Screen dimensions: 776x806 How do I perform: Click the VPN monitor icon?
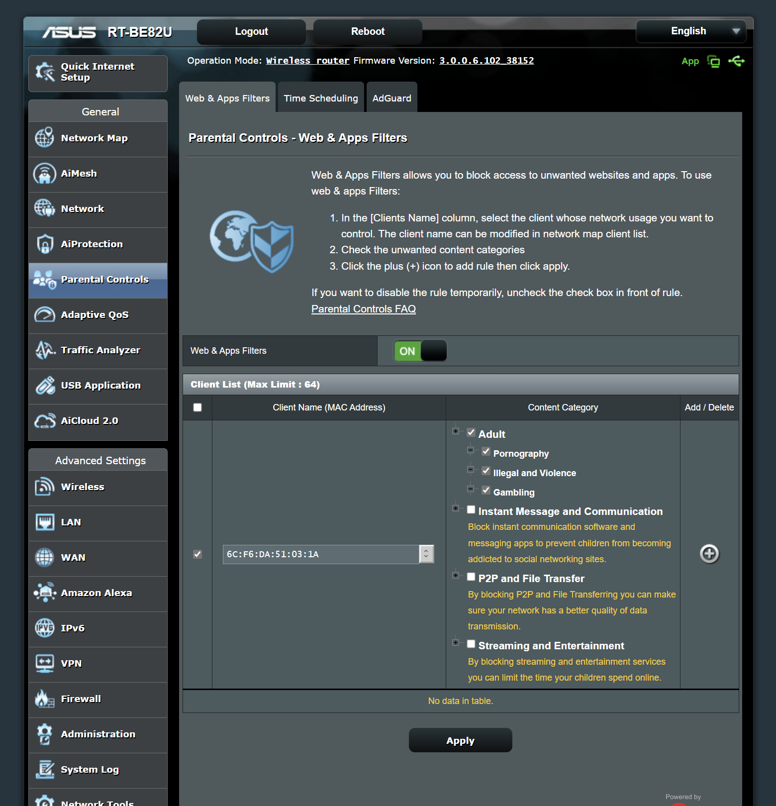click(45, 663)
